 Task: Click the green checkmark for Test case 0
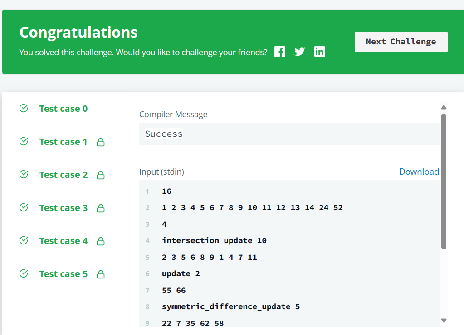pyautogui.click(x=23, y=108)
